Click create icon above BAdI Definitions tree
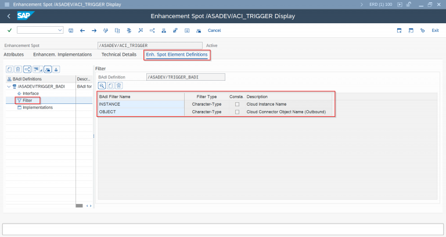Screen dimensions: 446x237 tap(9, 69)
